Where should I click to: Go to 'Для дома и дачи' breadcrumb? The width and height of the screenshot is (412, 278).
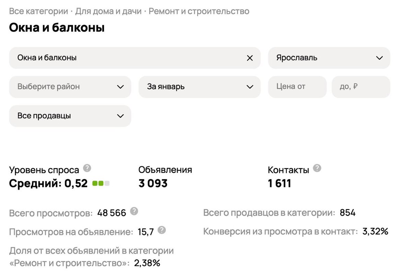pyautogui.click(x=108, y=11)
